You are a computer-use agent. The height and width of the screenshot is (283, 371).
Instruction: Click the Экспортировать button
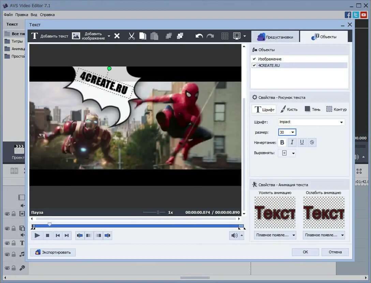[53, 252]
